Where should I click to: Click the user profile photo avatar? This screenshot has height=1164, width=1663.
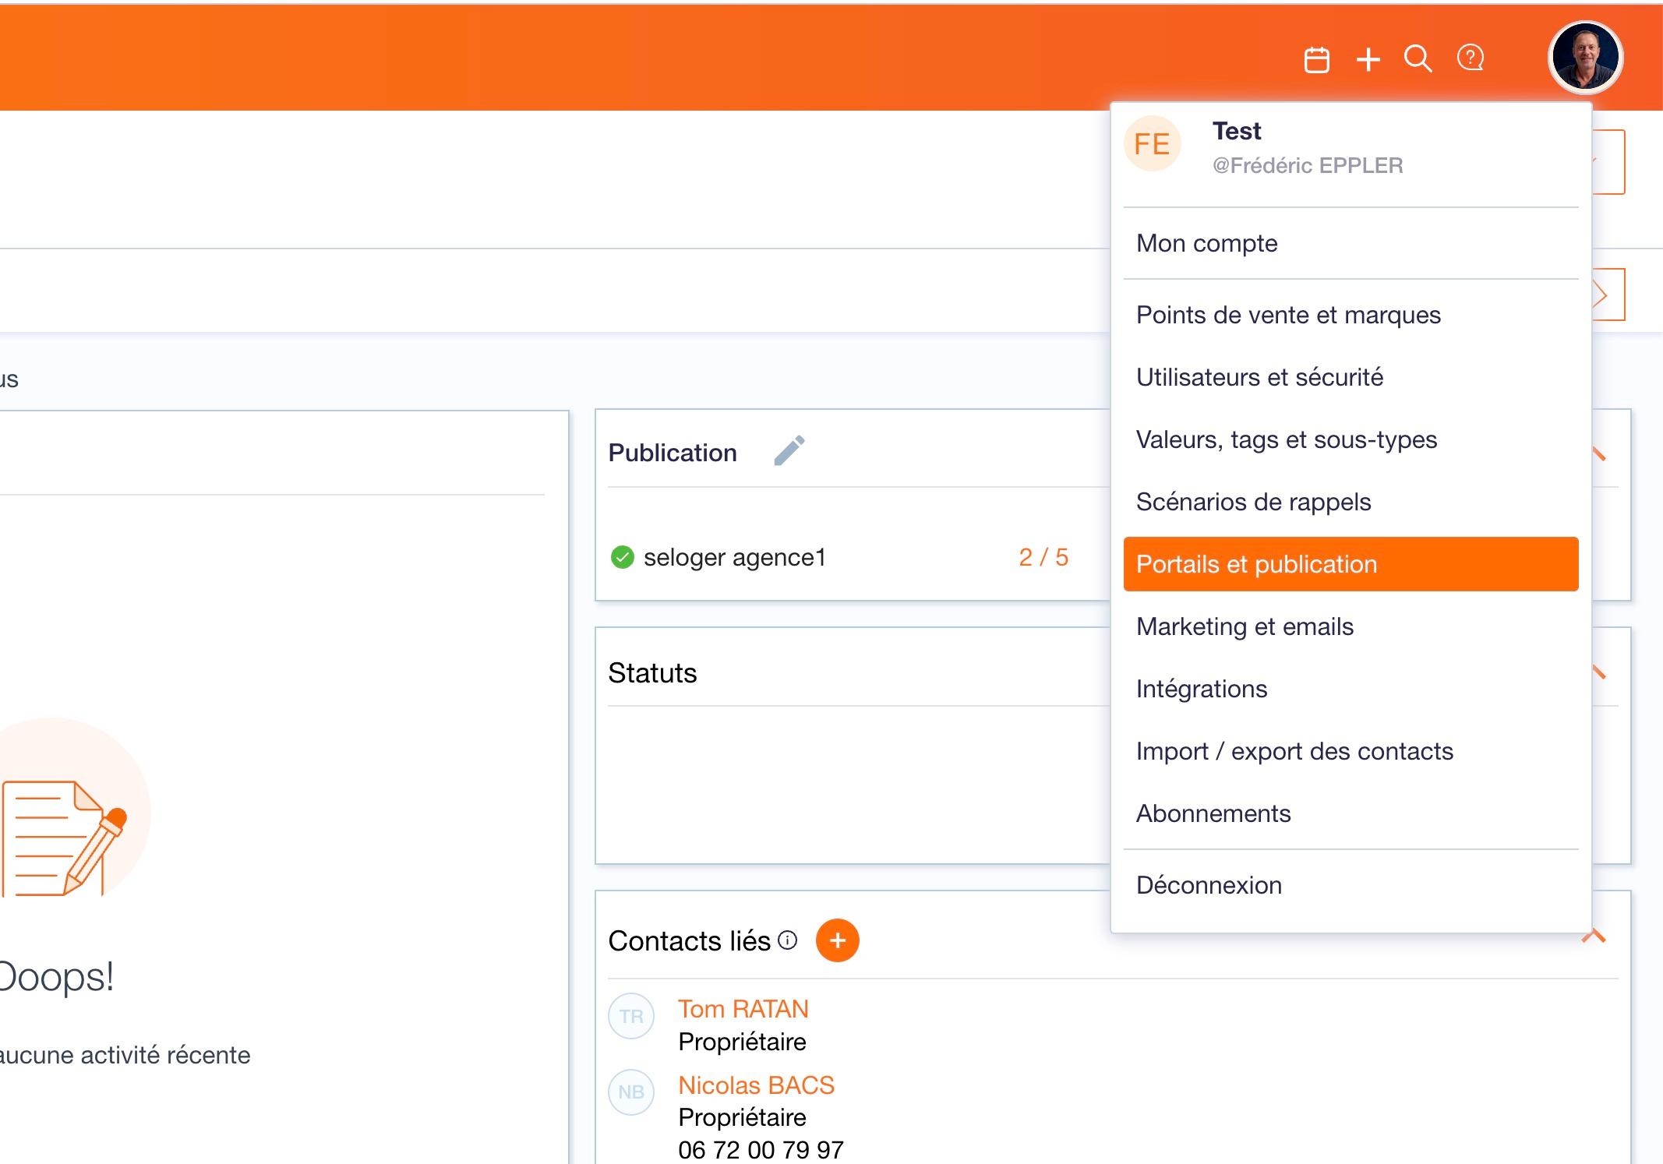[x=1584, y=58]
